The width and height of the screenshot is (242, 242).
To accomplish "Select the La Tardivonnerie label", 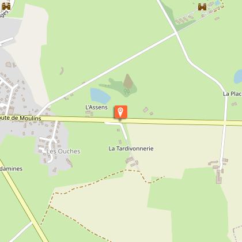I will (131, 149).
